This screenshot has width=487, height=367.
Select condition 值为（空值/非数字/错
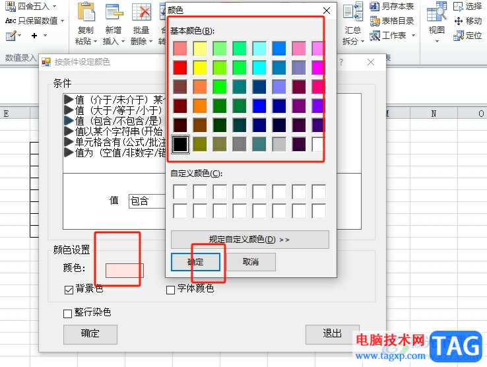pos(114,152)
